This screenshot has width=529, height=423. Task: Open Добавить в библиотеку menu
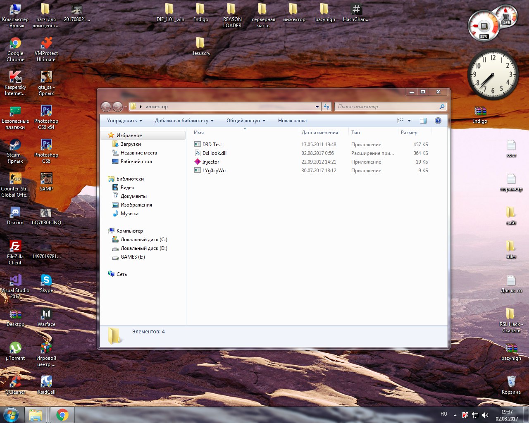(184, 121)
